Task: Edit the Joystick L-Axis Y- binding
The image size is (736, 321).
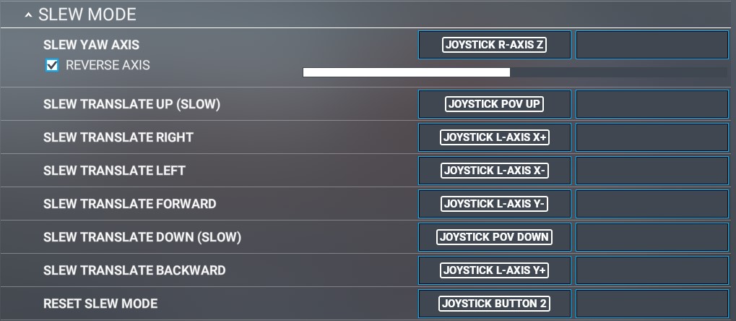Action: point(495,204)
